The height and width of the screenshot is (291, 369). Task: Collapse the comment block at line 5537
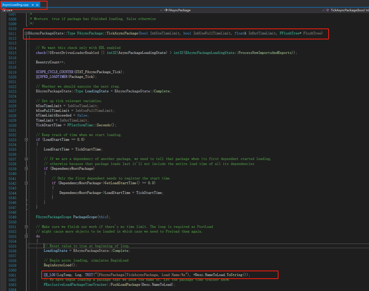click(x=26, y=159)
